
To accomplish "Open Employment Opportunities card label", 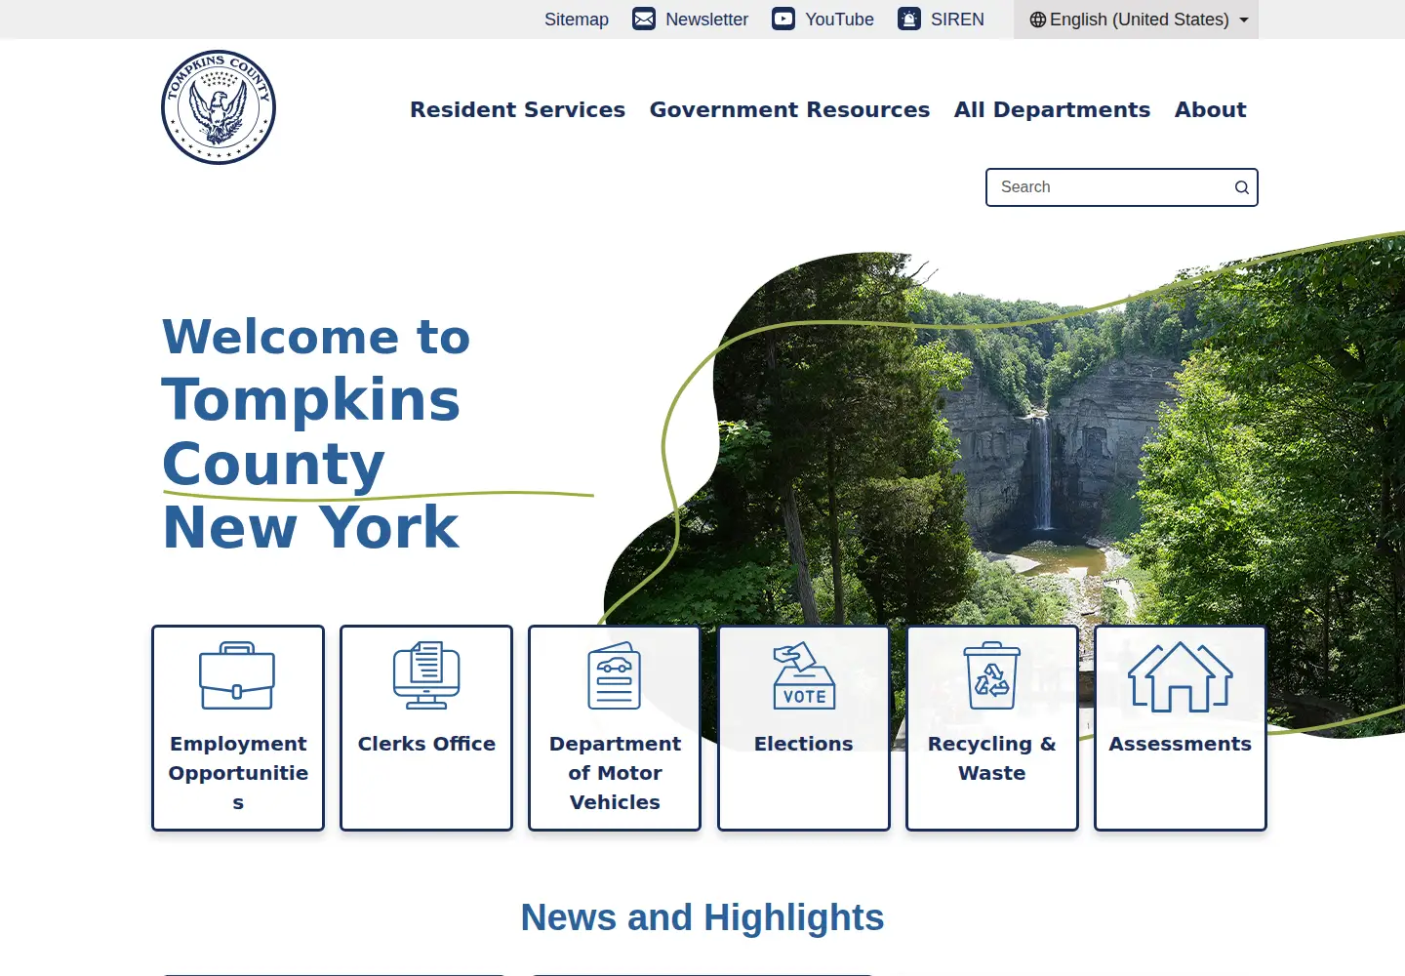I will click(x=238, y=773).
